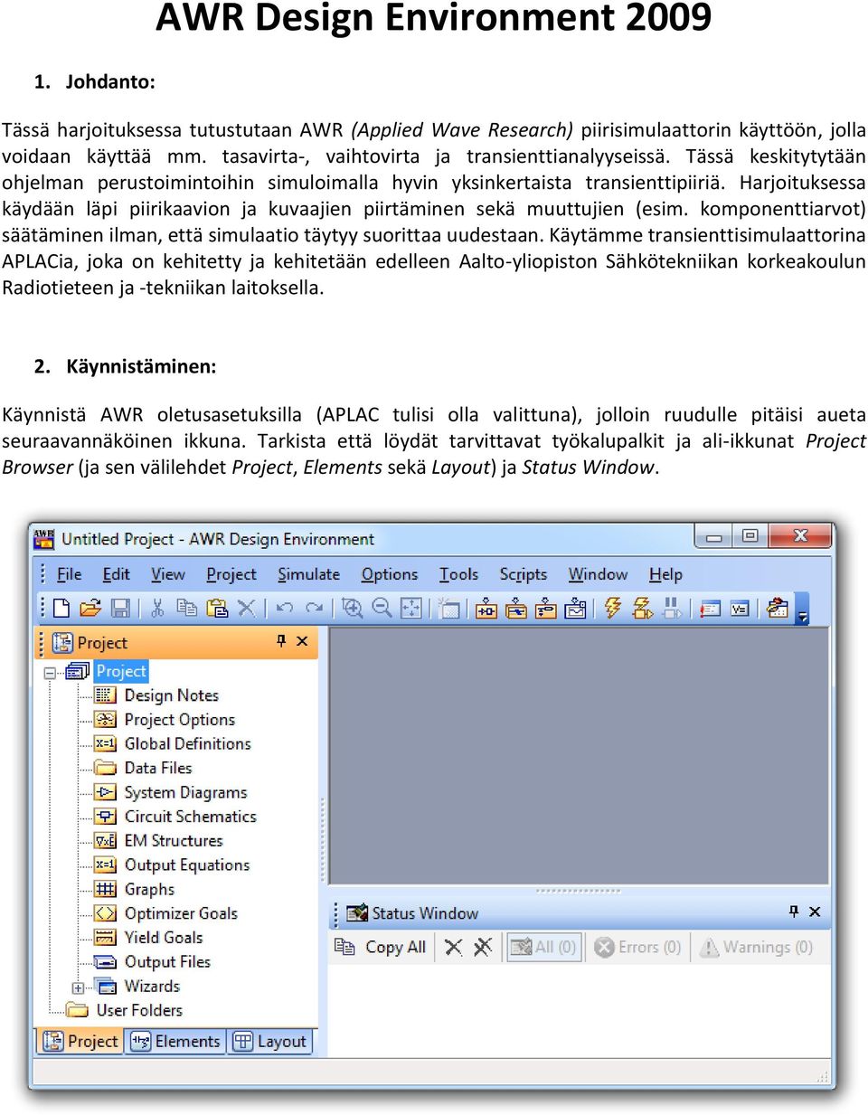
Task: Select Output Equations in project tree
Action: [x=187, y=865]
